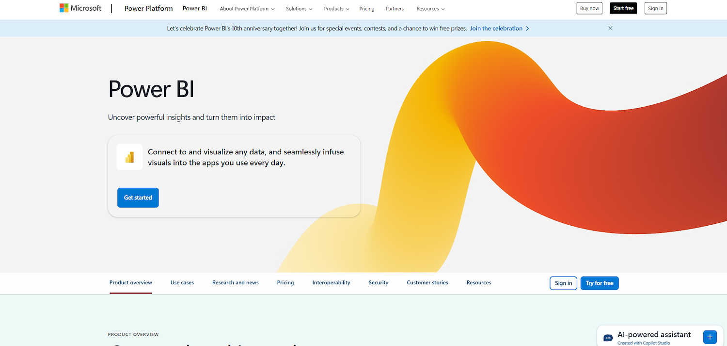727x346 pixels.
Task: Open the Customer stories tab
Action: 427,282
